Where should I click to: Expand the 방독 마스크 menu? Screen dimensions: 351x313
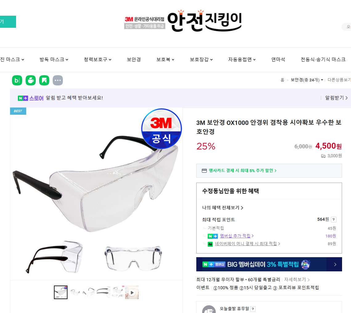54,60
